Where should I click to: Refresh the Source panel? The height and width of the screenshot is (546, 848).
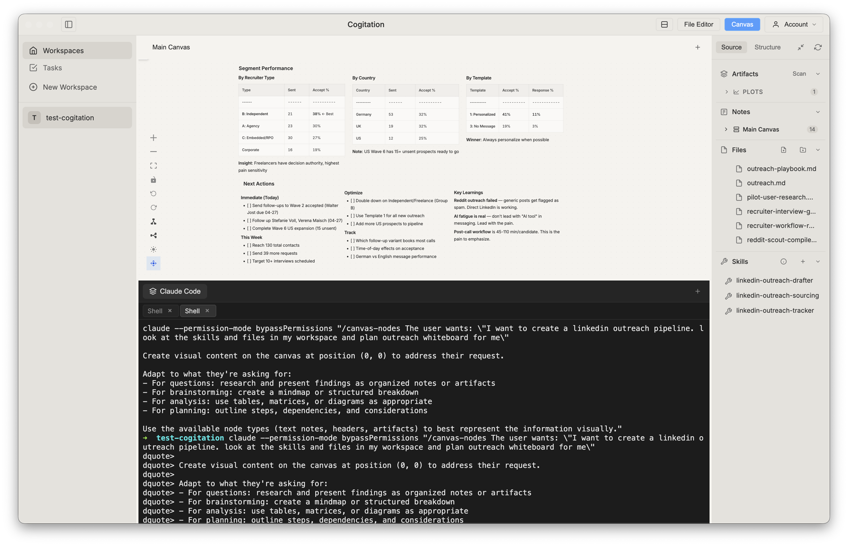pos(818,47)
